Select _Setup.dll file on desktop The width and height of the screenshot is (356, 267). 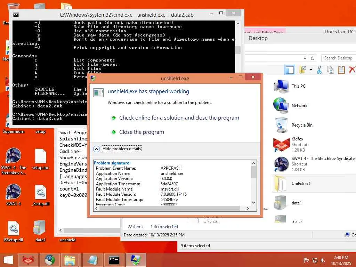(x=40, y=195)
